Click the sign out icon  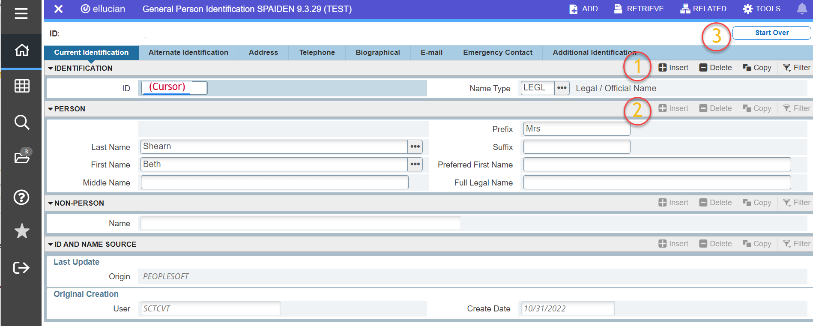22,268
